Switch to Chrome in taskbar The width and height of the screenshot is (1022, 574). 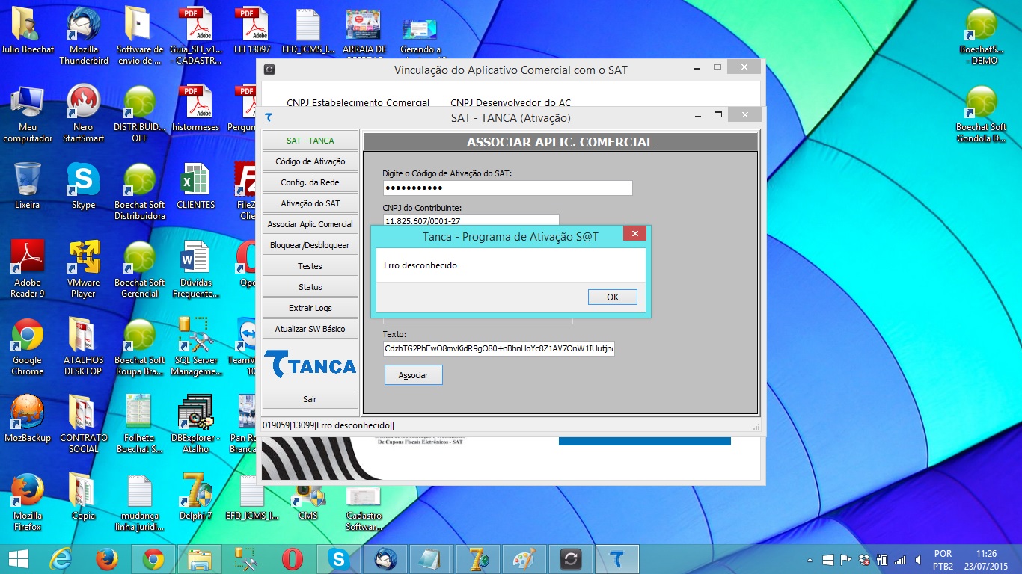click(153, 558)
